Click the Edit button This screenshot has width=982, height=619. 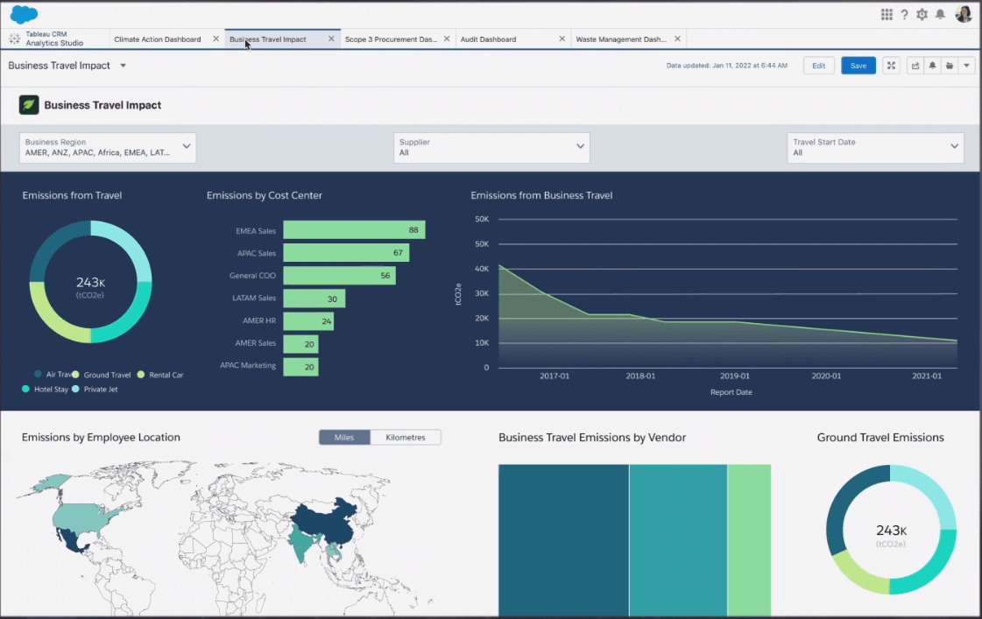click(818, 66)
